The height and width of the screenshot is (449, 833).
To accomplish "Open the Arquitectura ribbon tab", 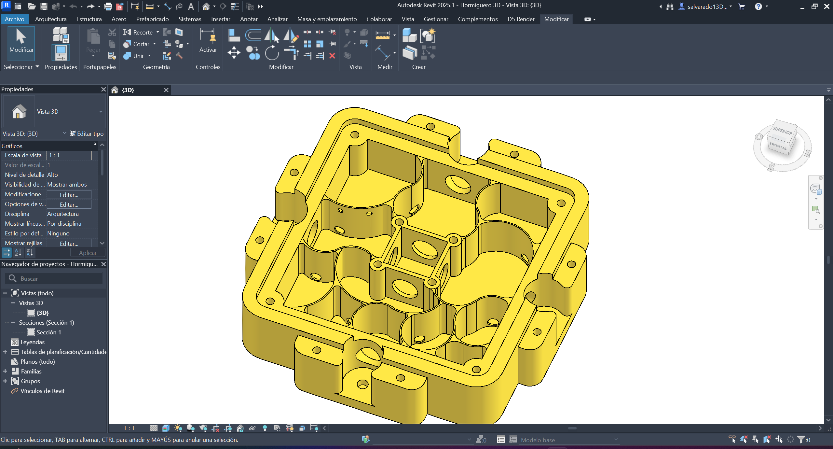I will [51, 19].
